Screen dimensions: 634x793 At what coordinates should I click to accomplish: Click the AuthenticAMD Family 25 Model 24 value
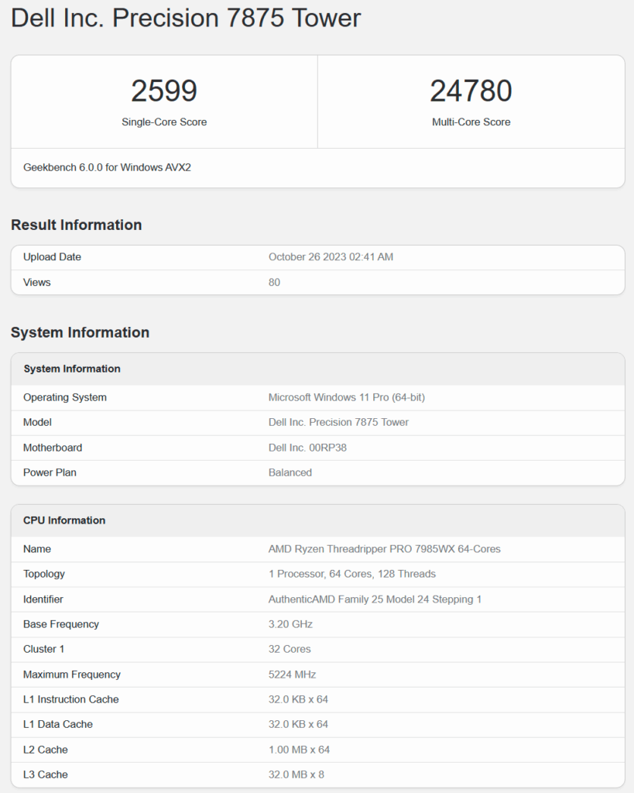tap(375, 599)
